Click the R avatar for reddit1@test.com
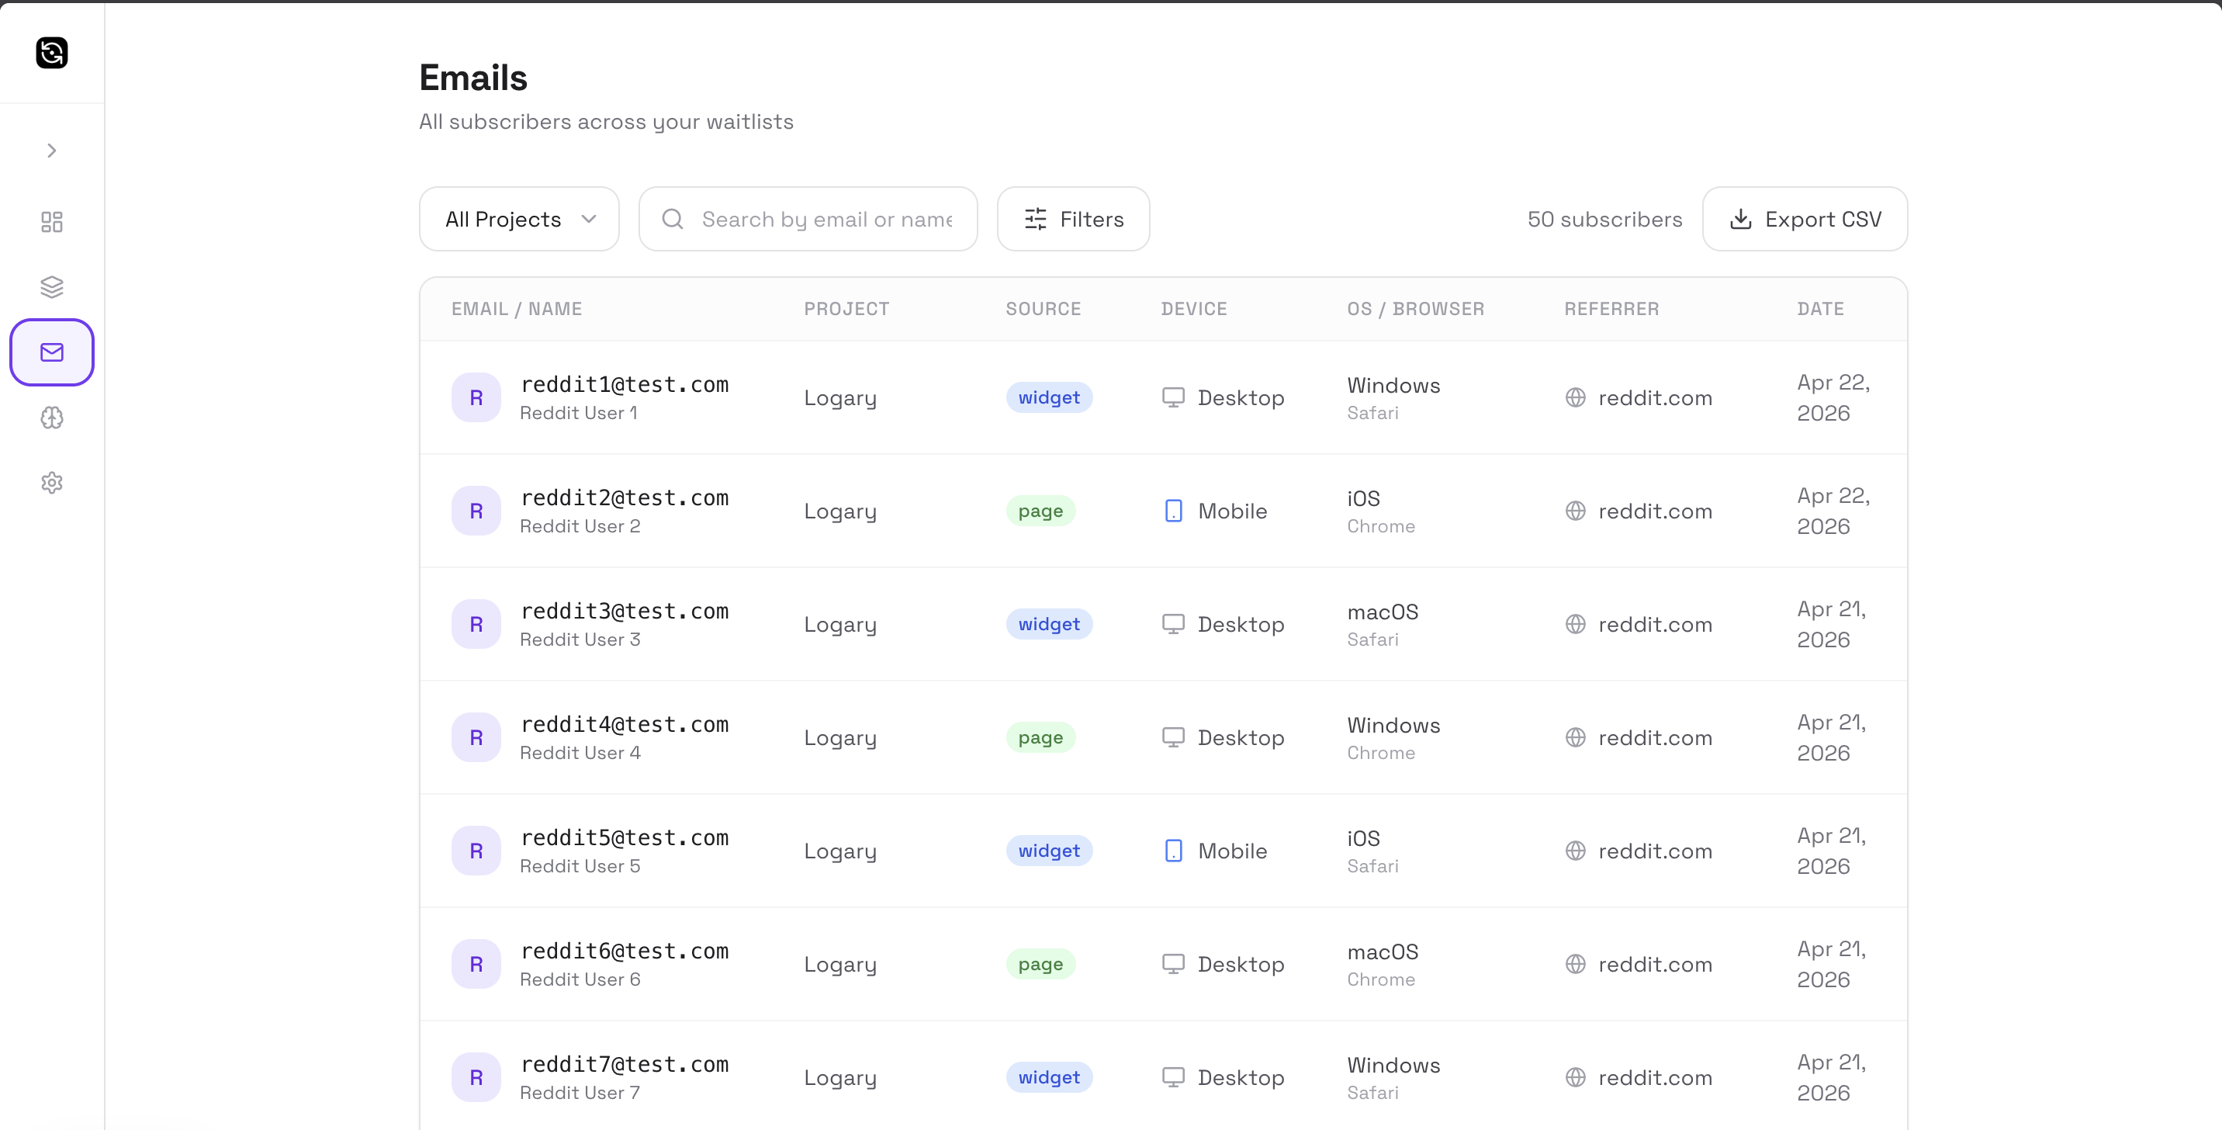Image resolution: width=2222 pixels, height=1130 pixels. (x=476, y=397)
